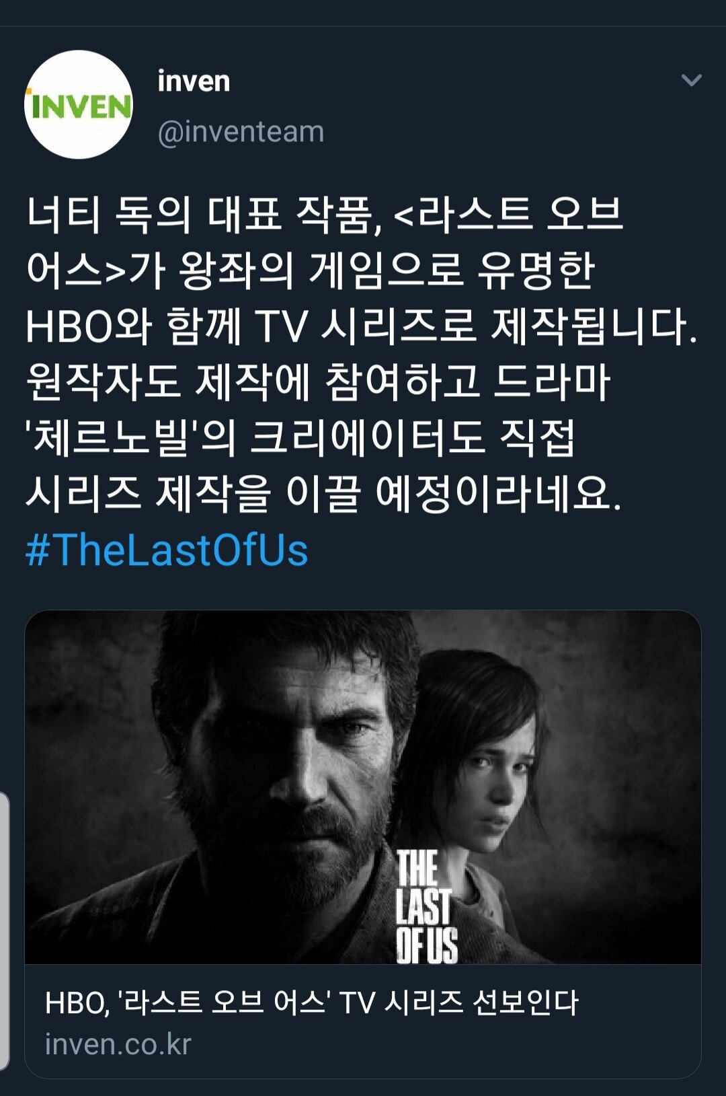The width and height of the screenshot is (726, 1096).
Task: Open the Last of Us article preview image
Action: [x=363, y=787]
